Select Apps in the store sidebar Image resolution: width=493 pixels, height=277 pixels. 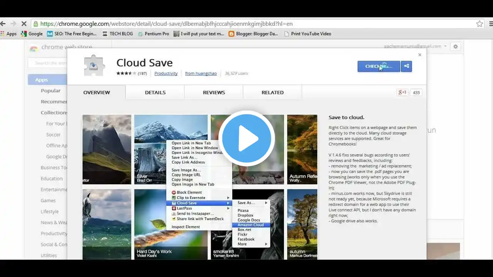tap(47, 80)
